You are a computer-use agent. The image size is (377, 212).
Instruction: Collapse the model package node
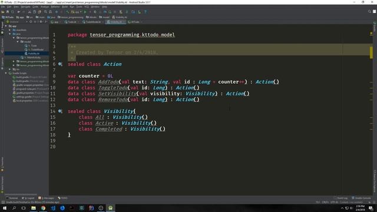(x=18, y=42)
